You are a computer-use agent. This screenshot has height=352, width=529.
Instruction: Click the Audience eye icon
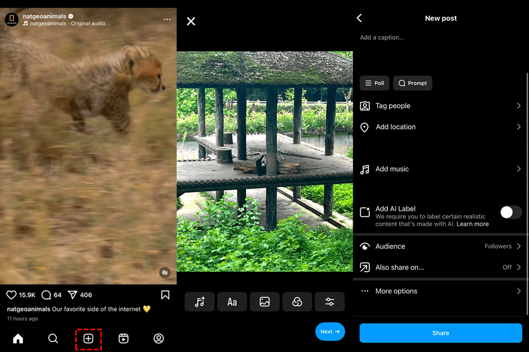coord(365,246)
